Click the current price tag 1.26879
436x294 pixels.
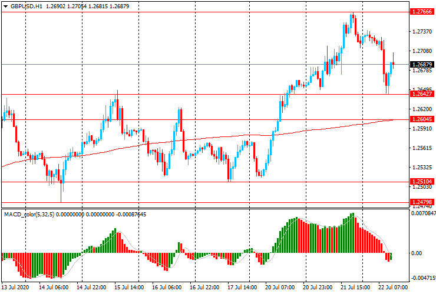click(x=422, y=65)
